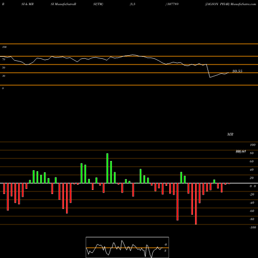The height and width of the screenshot is (258, 258).
Task: Click the MR right axis label -20
Action: [252, 195]
